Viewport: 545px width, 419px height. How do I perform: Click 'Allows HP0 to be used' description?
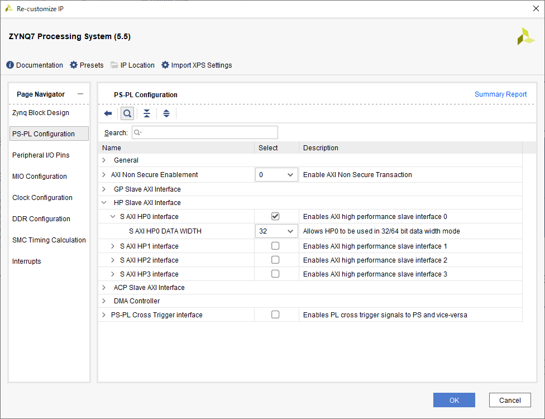click(381, 231)
